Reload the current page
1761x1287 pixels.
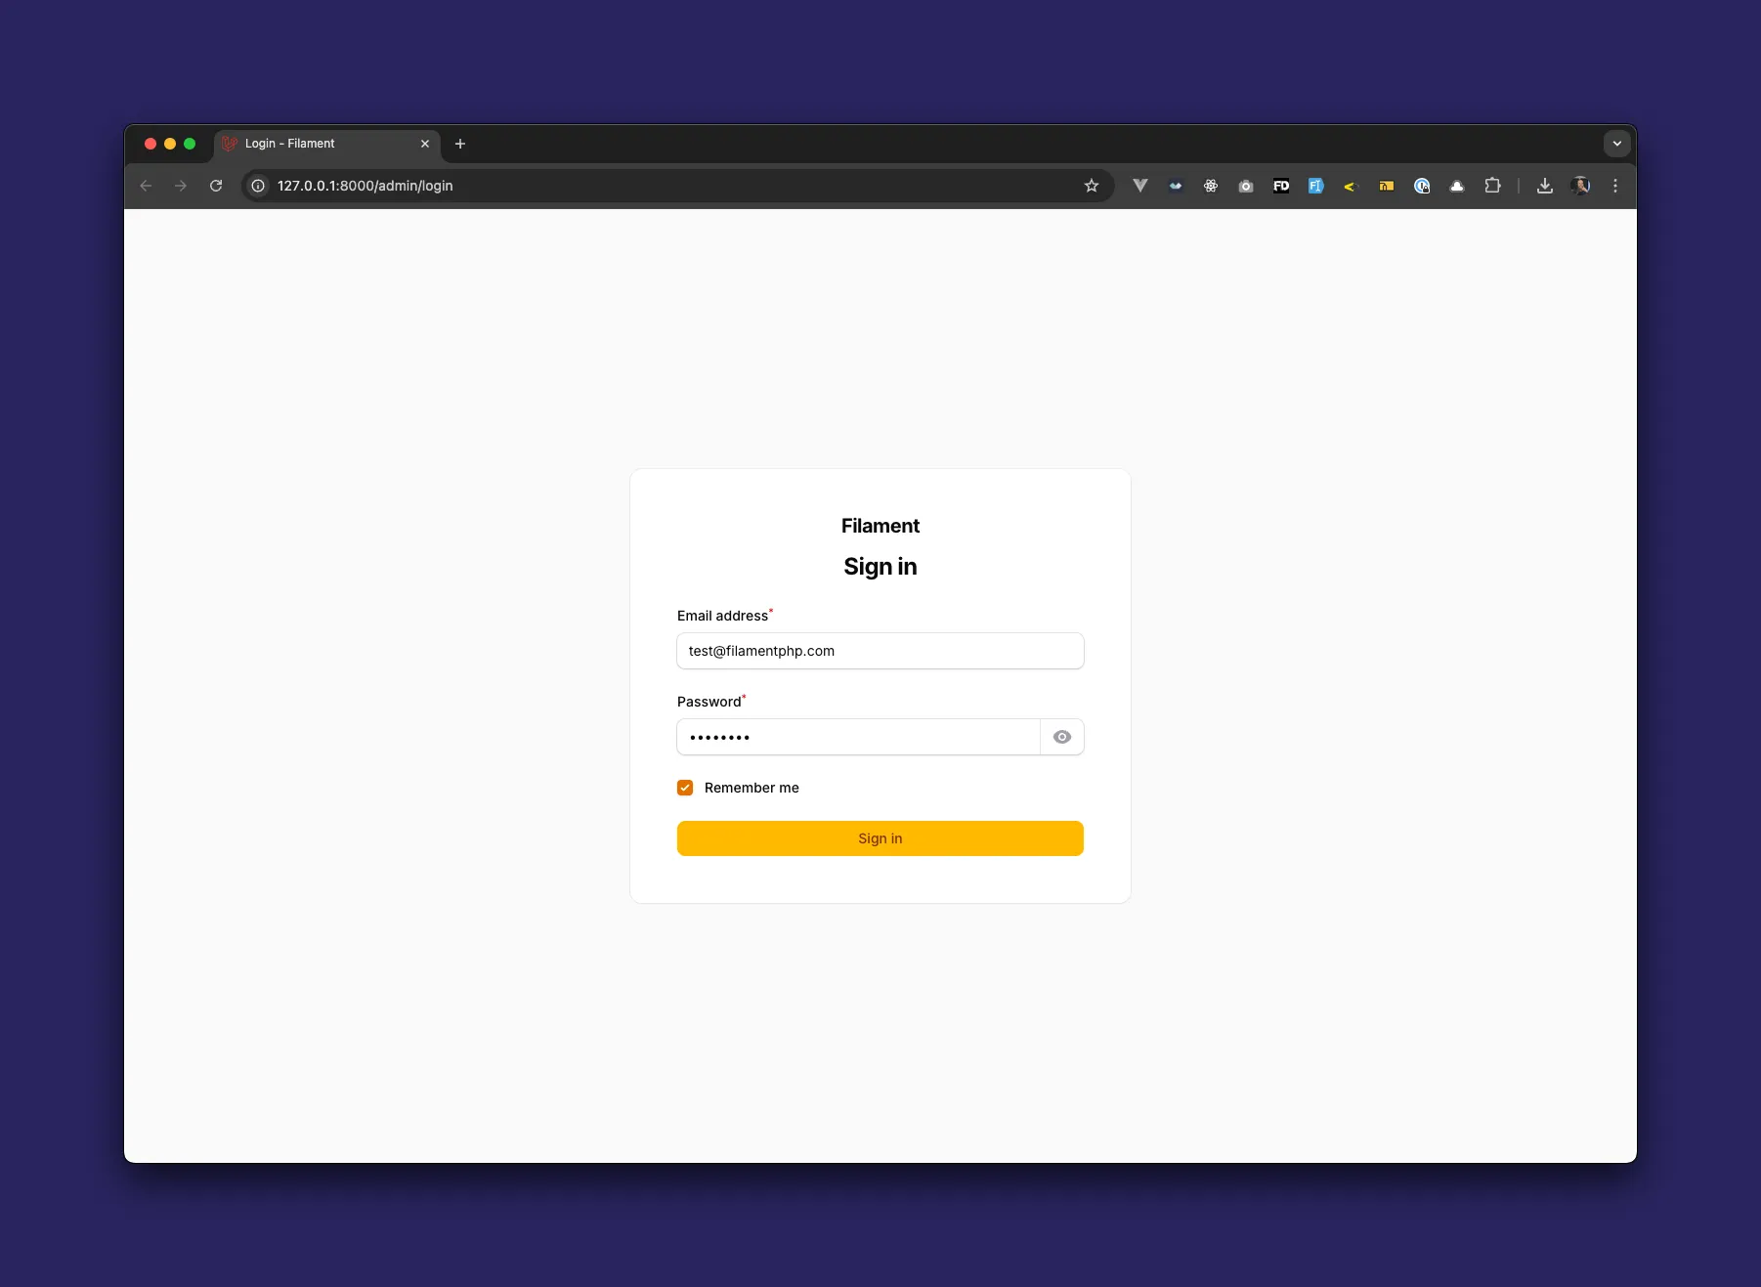[x=216, y=186]
